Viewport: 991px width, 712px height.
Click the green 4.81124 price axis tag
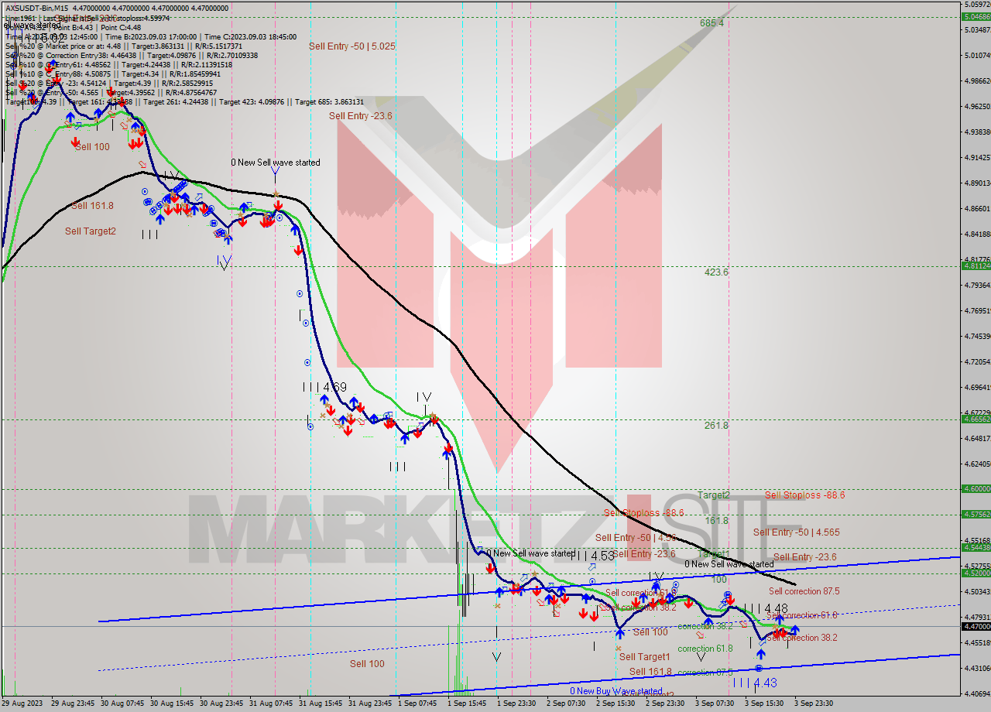(975, 265)
